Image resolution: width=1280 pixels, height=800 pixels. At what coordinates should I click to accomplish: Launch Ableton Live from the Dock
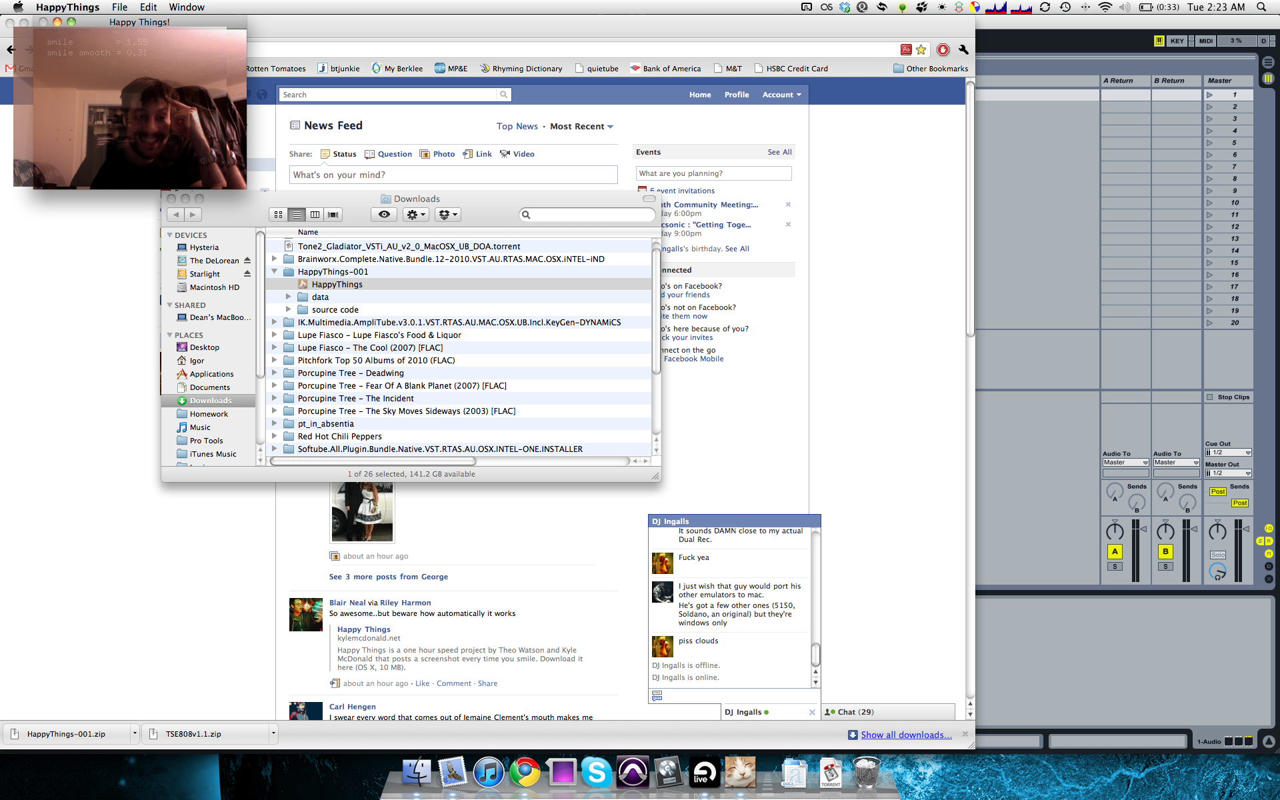703,773
